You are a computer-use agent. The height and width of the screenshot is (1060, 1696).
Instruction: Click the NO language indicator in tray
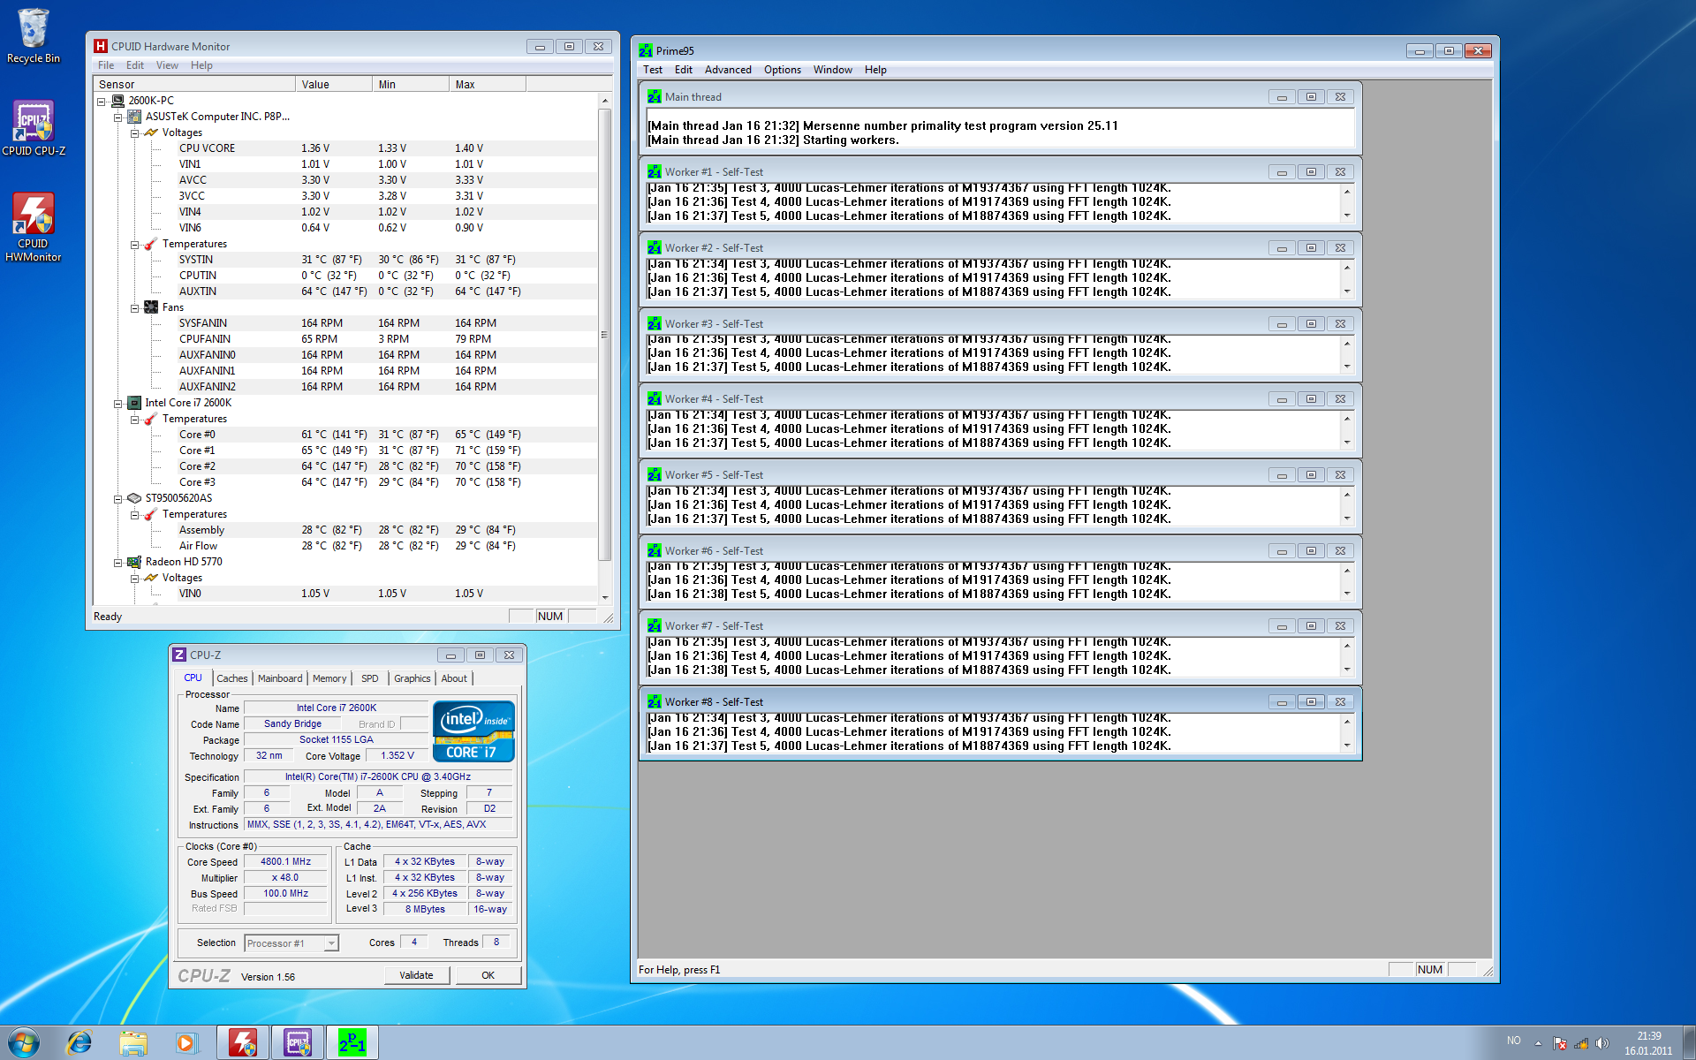point(1513,1041)
